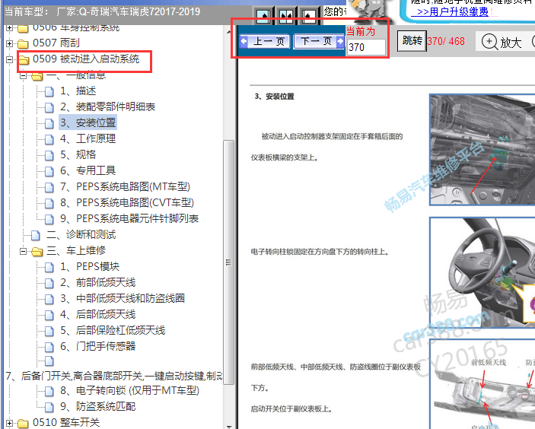
Task: Click page icon beside 4、工作原理
Action: 49,139
